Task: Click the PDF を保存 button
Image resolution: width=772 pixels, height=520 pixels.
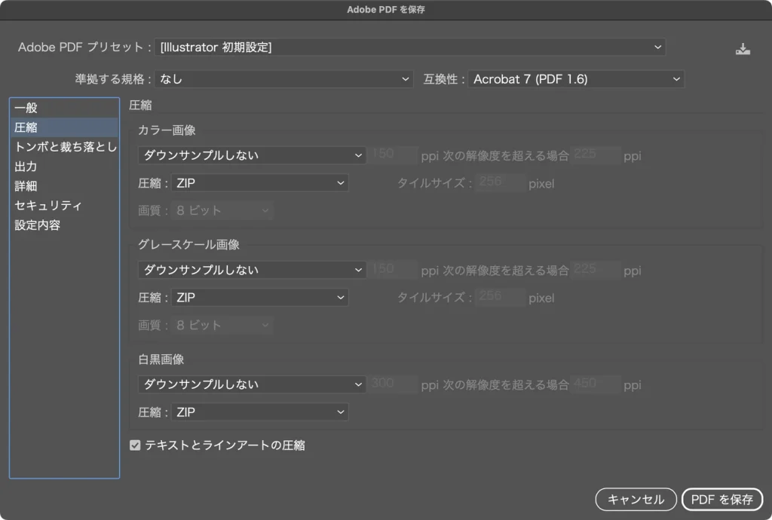Action: [x=721, y=500]
